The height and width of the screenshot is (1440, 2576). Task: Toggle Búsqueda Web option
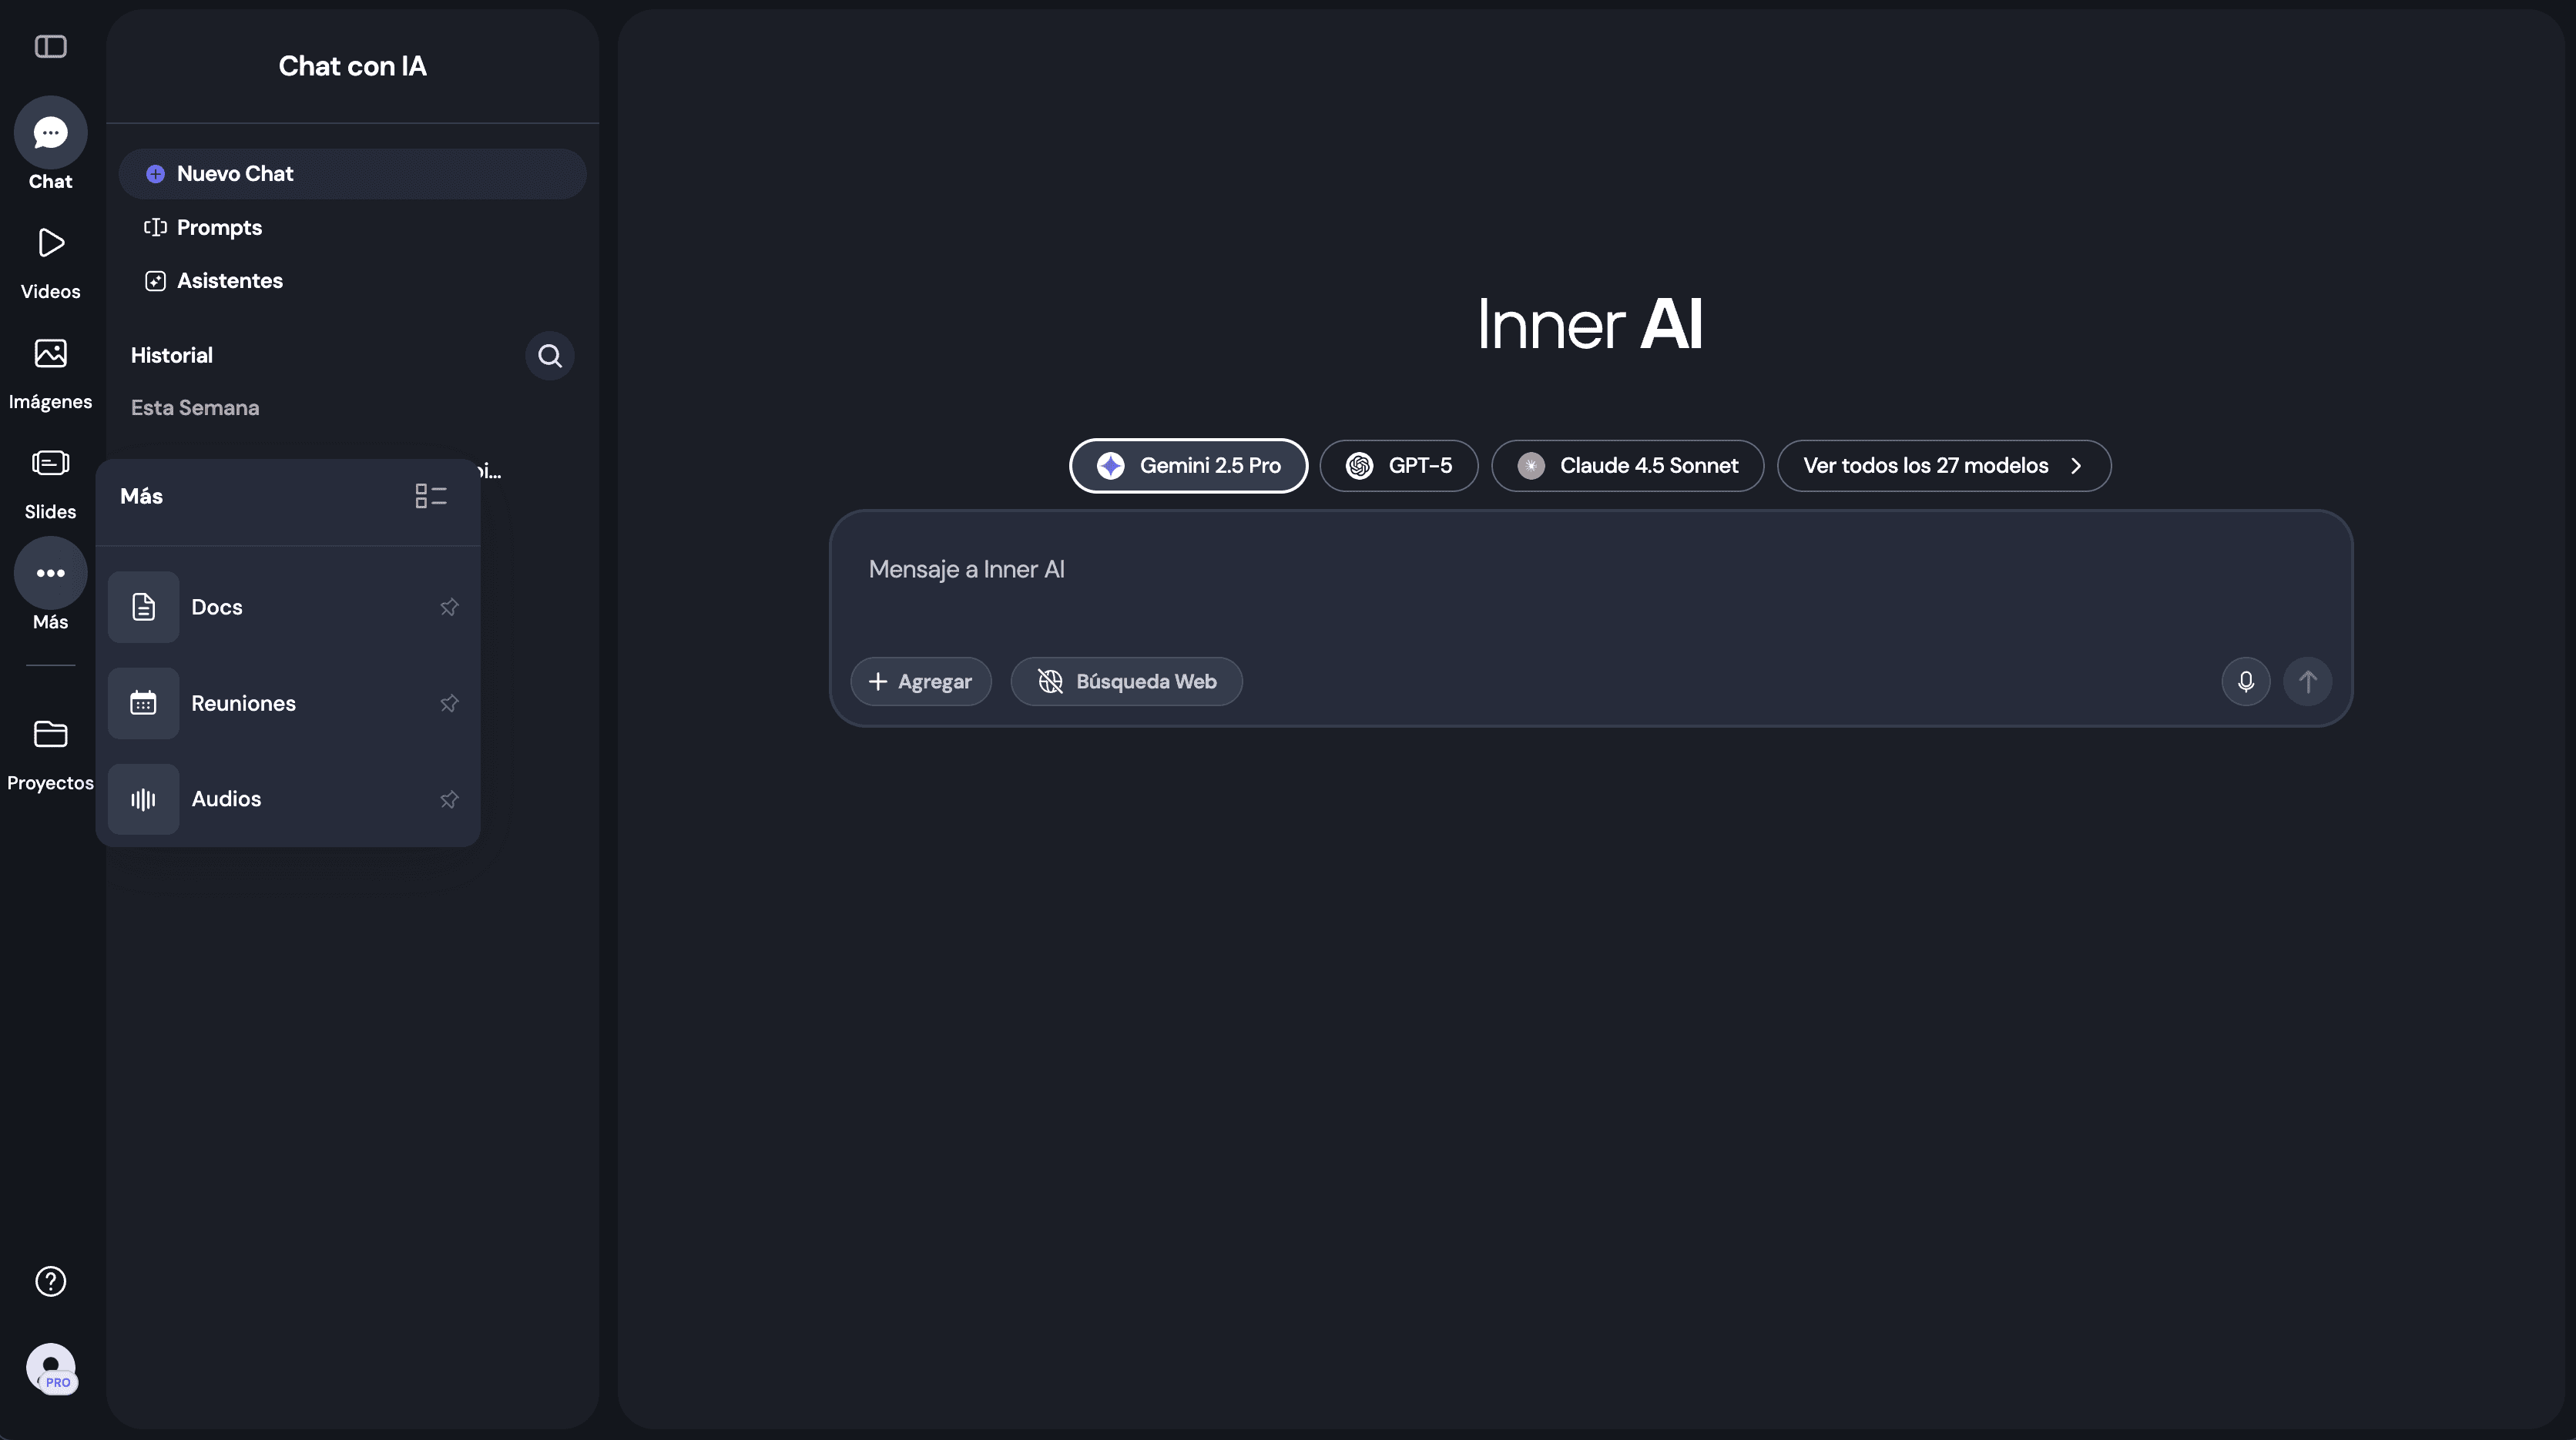(1126, 681)
